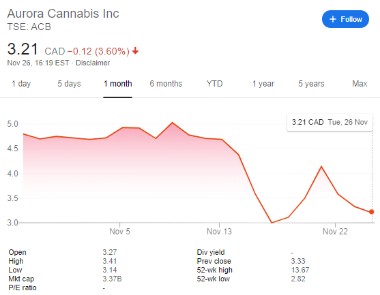Image resolution: width=380 pixels, height=295 pixels.
Task: Open the Max range tab
Action: [x=360, y=84]
